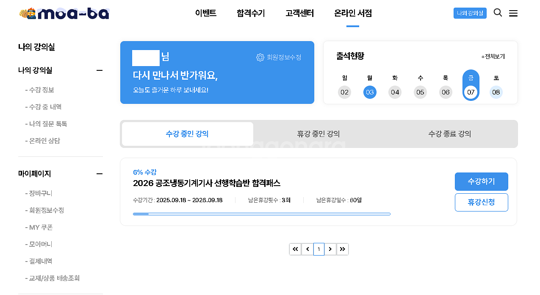Open the hamburger menu at top right
The height and width of the screenshot is (295, 540).
pyautogui.click(x=513, y=13)
